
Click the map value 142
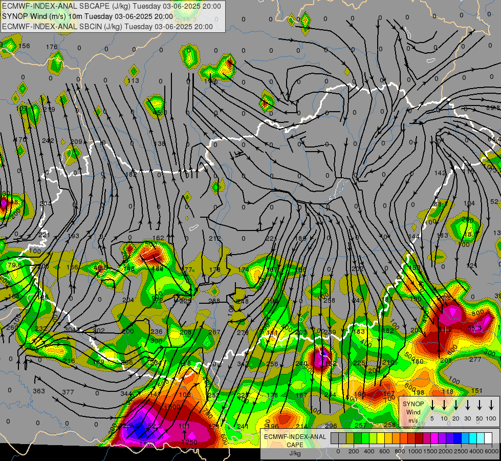440,173
